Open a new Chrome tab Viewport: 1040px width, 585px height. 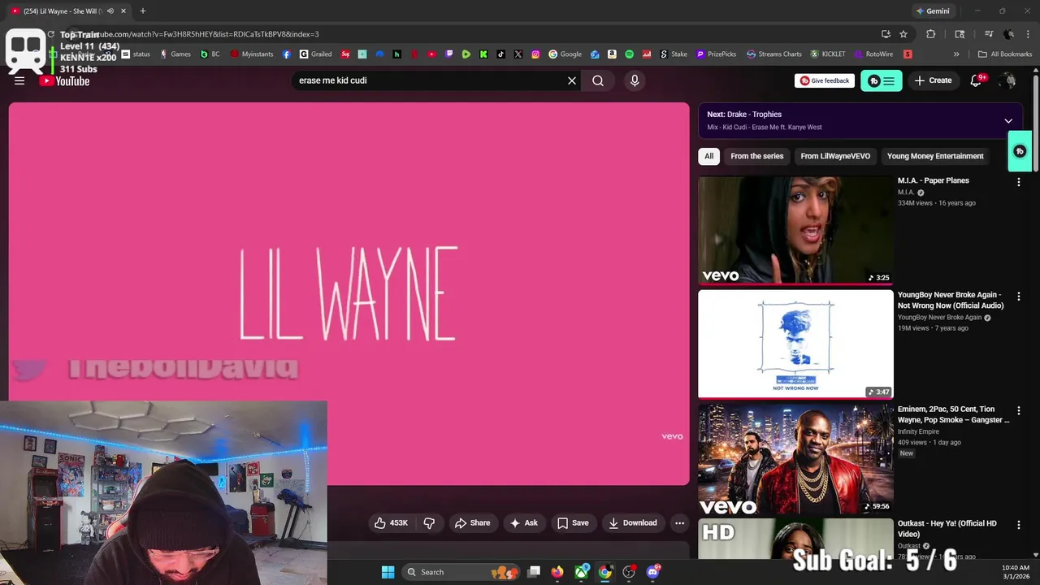tap(143, 11)
